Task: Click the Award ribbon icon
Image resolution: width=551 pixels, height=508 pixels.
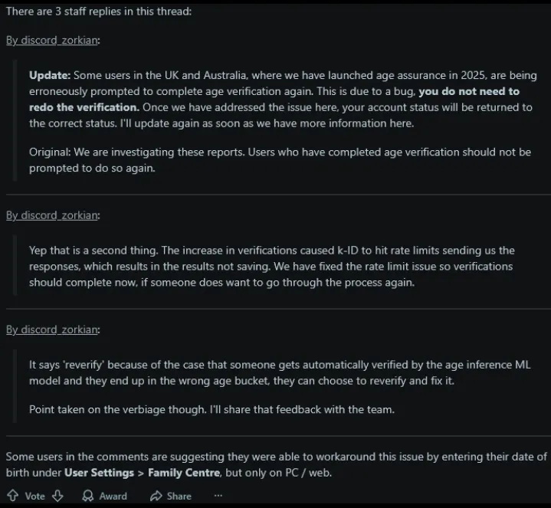Action: click(x=88, y=496)
